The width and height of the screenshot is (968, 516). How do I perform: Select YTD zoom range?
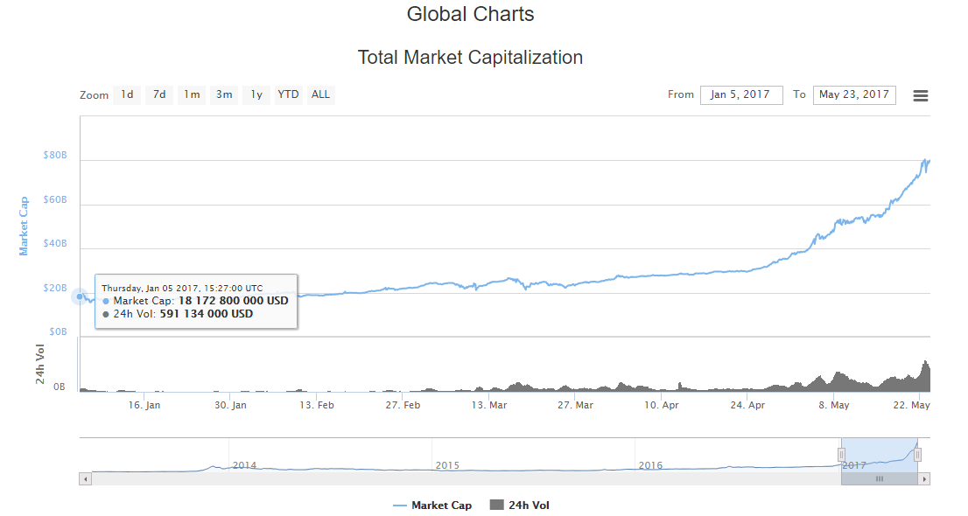tap(288, 94)
